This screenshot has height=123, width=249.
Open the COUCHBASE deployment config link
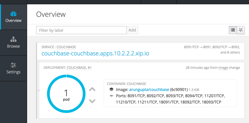coord(76,68)
